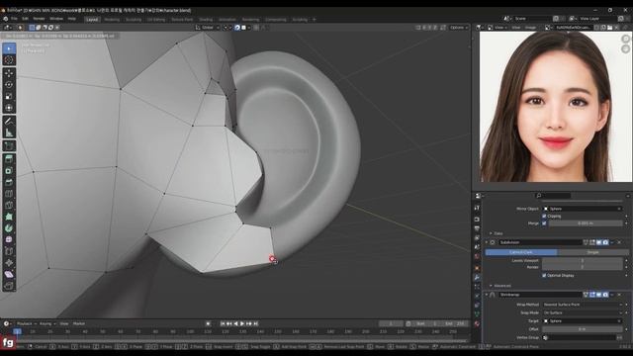Viewport: 633px width, 356px height.
Task: Select the Transform tool
Action: (x=9, y=108)
